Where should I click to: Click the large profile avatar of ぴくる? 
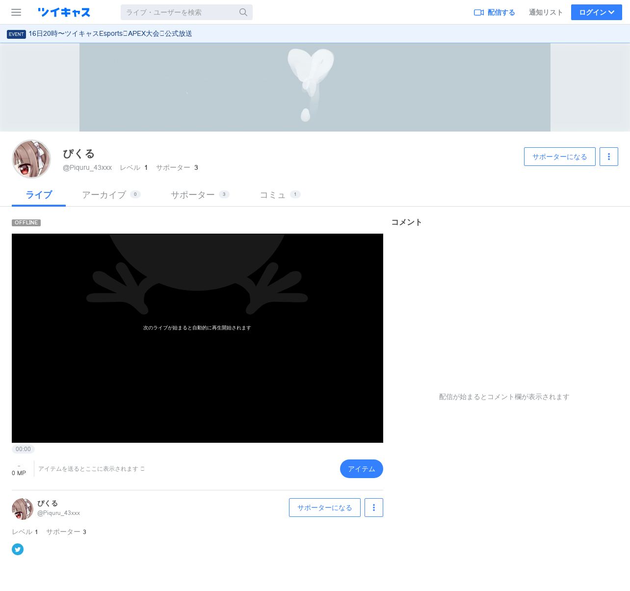[x=31, y=159]
